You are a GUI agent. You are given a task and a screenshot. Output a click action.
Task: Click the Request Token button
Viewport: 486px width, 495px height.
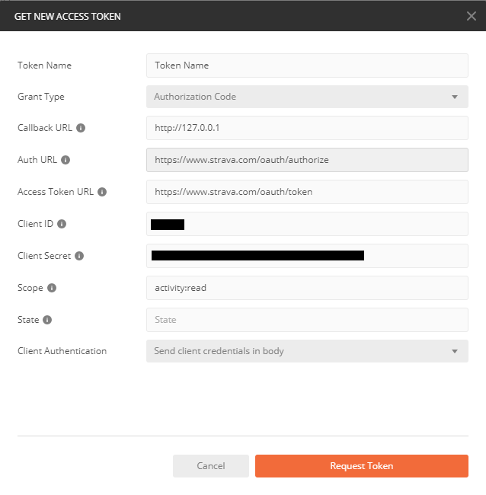pyautogui.click(x=362, y=466)
